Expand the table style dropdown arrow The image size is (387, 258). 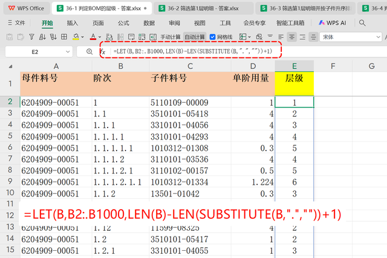tap(250, 37)
